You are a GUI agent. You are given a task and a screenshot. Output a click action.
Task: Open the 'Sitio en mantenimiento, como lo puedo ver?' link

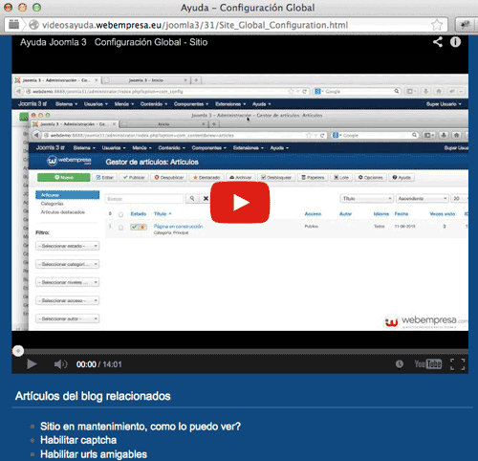(x=141, y=427)
